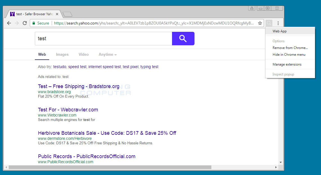Open the Webcrawler.com search result
The image size is (321, 175).
pyautogui.click(x=68, y=109)
